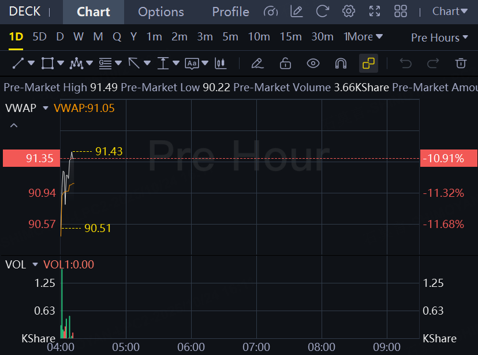Image resolution: width=478 pixels, height=355 pixels.
Task: Delete drawings with trash icon
Action: click(x=461, y=63)
